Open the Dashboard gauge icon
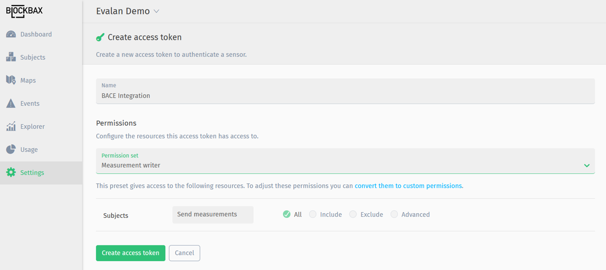The image size is (606, 270). point(11,35)
